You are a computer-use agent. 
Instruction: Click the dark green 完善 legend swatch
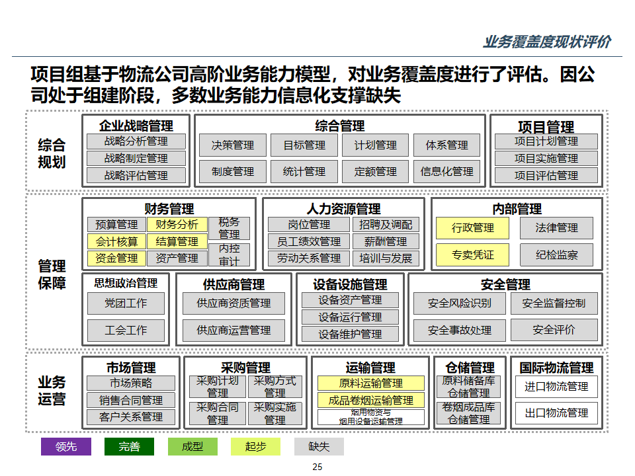129,446
